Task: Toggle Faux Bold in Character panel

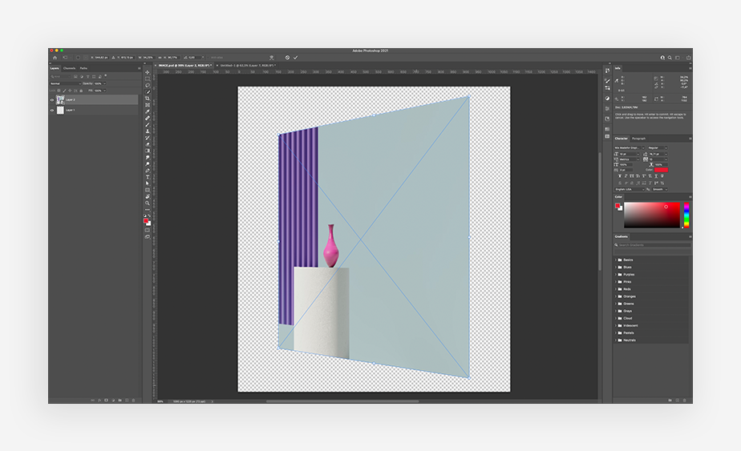Action: coord(620,176)
